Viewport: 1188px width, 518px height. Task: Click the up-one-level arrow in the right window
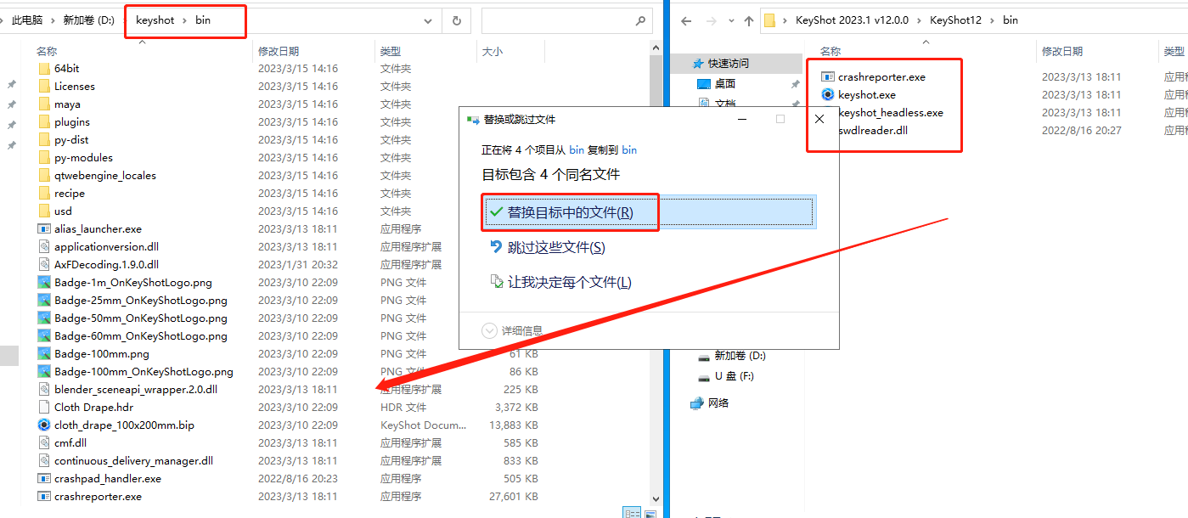tap(748, 20)
